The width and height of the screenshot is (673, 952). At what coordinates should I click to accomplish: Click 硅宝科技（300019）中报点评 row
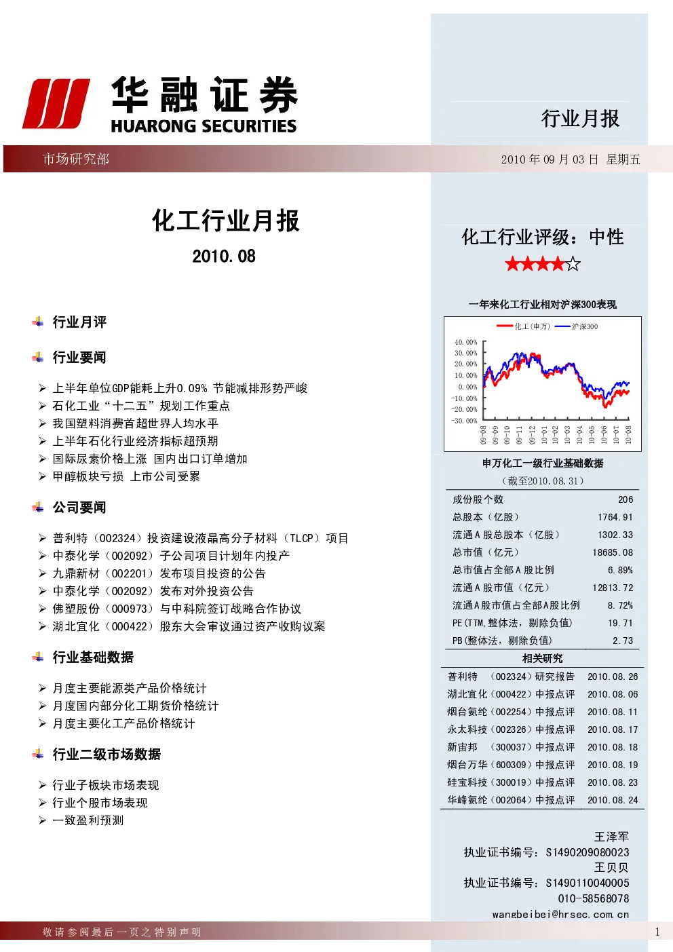pos(543,782)
